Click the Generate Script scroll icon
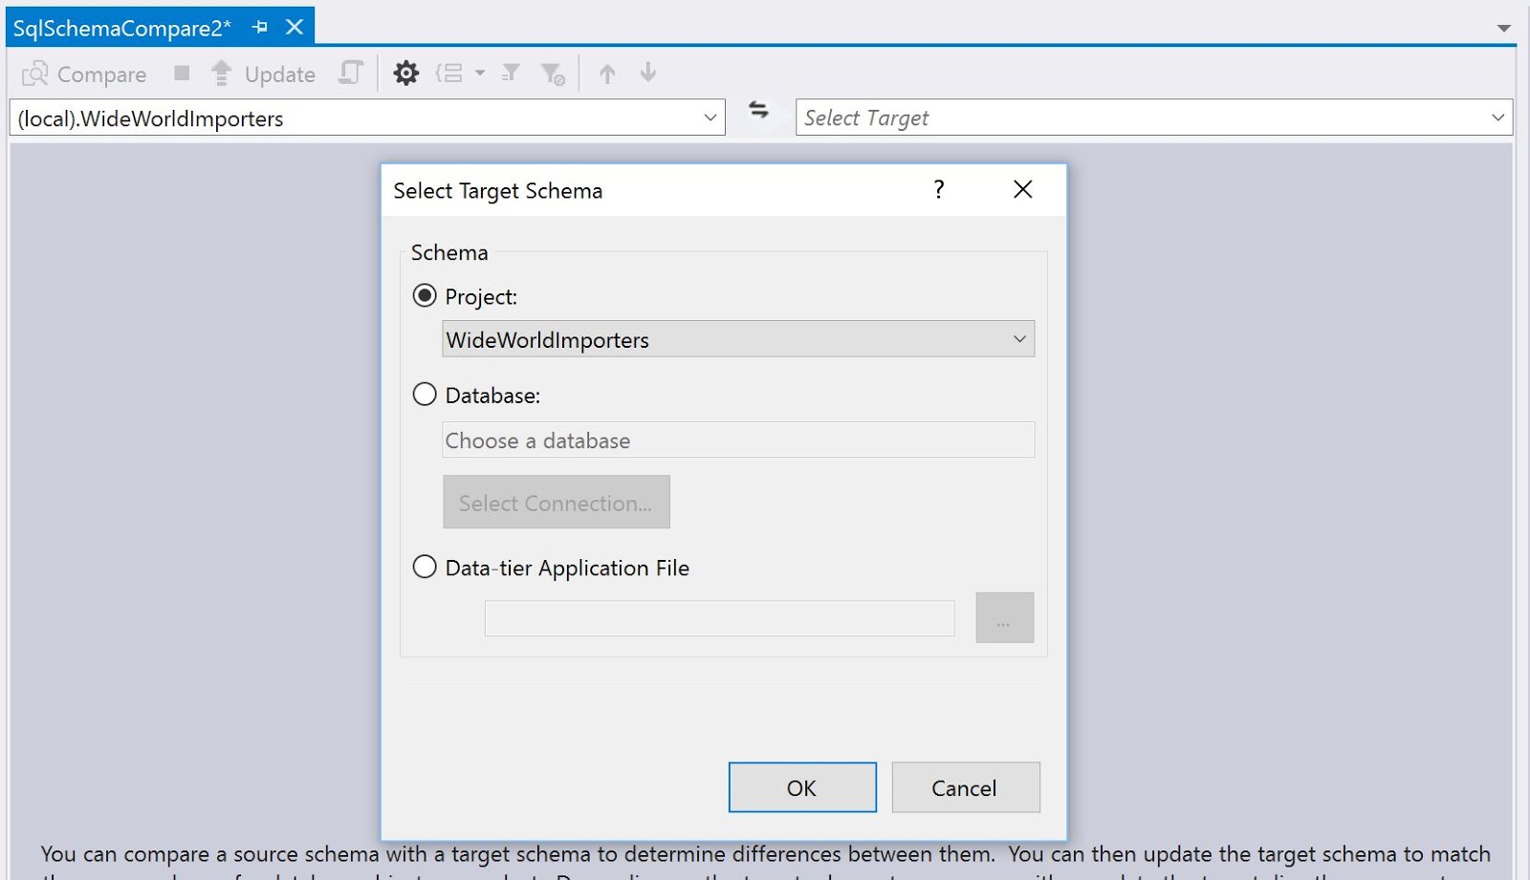 click(351, 73)
